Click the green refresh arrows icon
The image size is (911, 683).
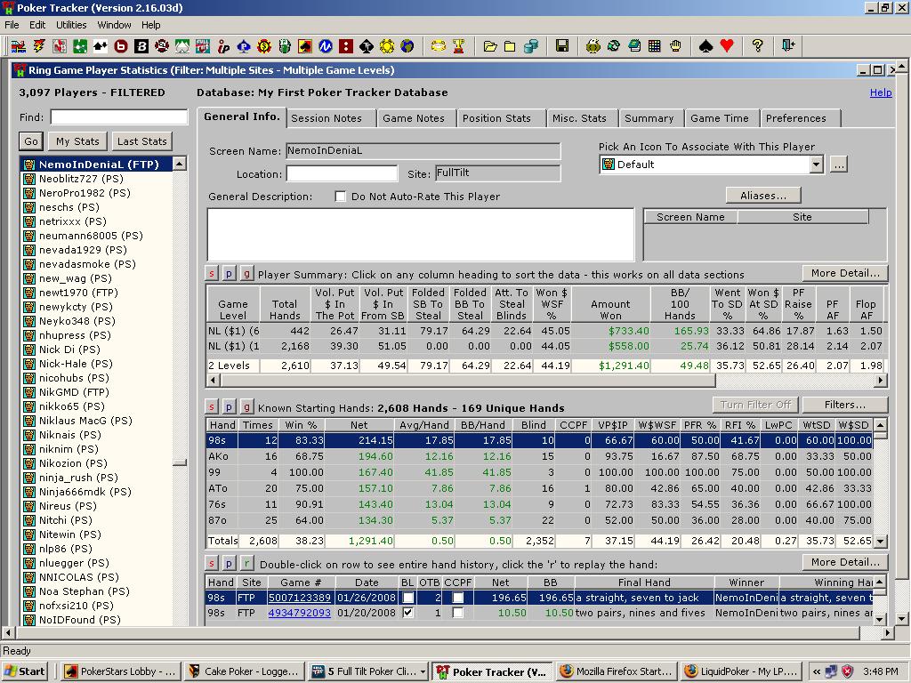point(614,46)
